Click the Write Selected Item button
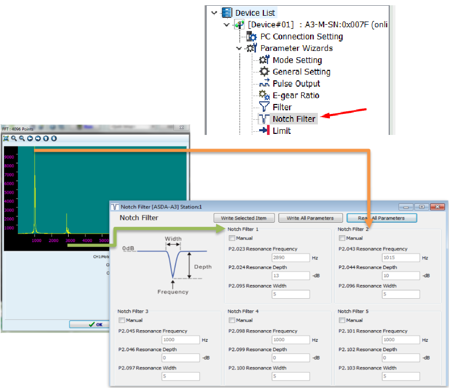This screenshot has width=449, height=388. (243, 218)
